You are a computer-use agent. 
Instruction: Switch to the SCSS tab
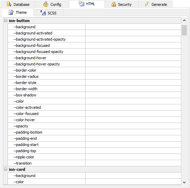click(49, 13)
